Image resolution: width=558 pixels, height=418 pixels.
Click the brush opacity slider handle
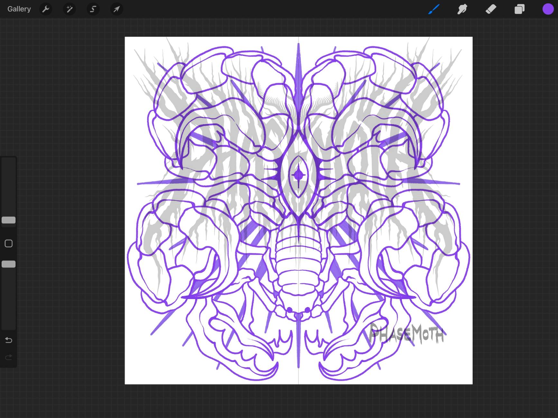[x=9, y=264]
